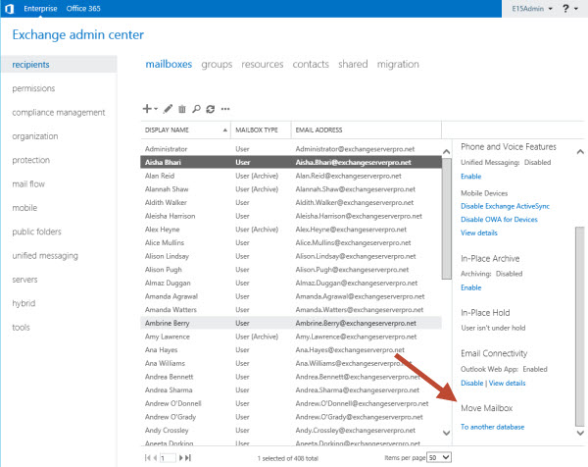The width and height of the screenshot is (588, 467).
Task: Click Disable Exchange ActiveSync link
Action: point(505,206)
